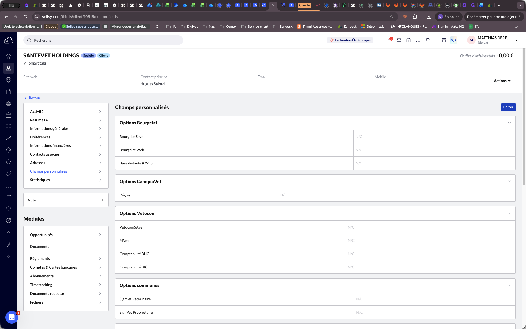This screenshot has width=526, height=329.
Task: Open the gift icon in header
Action: 444,40
